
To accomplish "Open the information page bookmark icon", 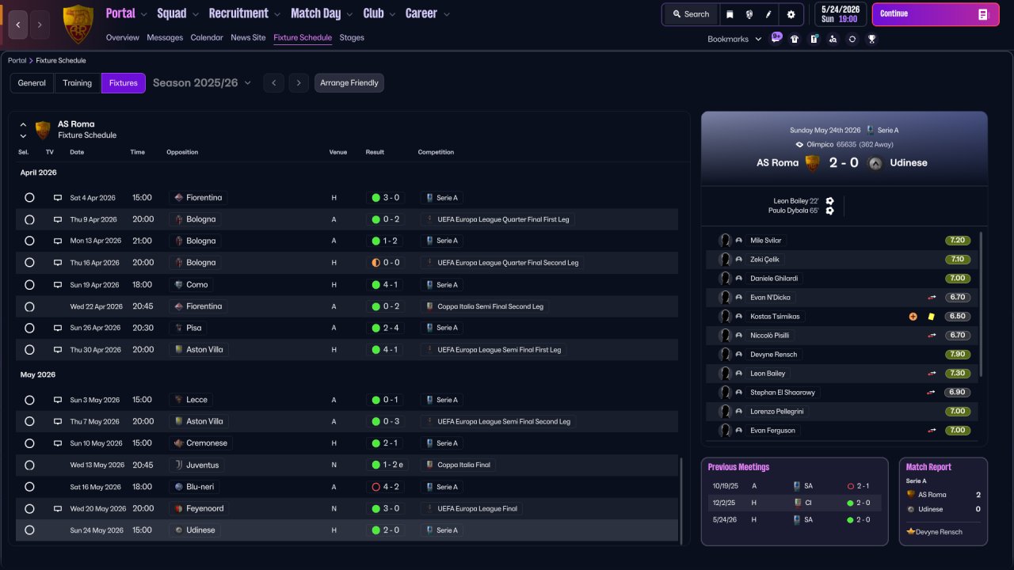I will [x=814, y=39].
